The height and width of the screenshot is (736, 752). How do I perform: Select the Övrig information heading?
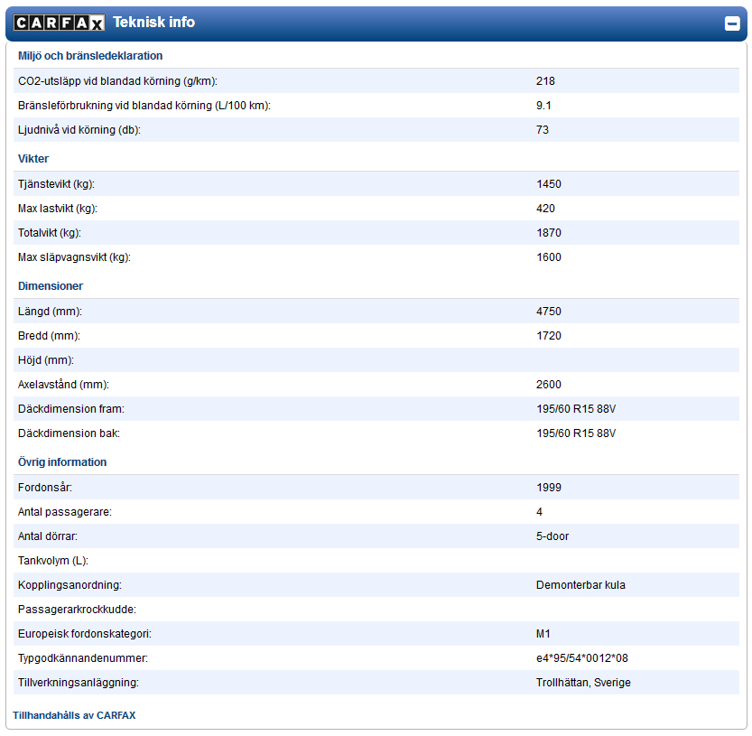coord(62,462)
